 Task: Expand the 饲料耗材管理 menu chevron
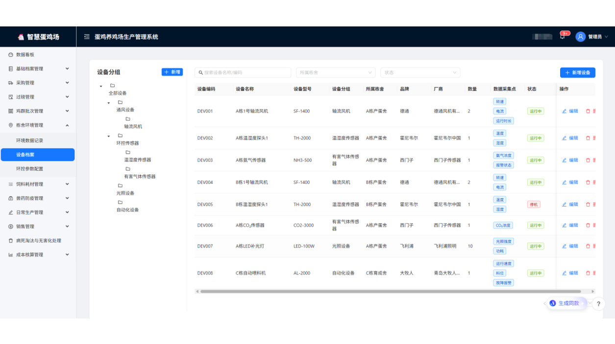click(67, 184)
